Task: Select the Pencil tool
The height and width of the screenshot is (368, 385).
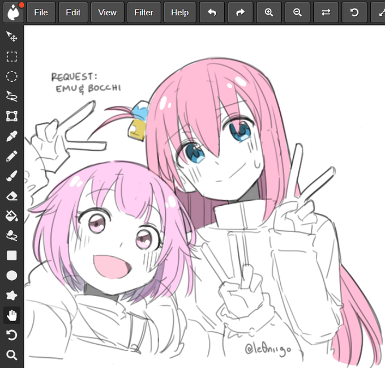Action: pyautogui.click(x=12, y=156)
